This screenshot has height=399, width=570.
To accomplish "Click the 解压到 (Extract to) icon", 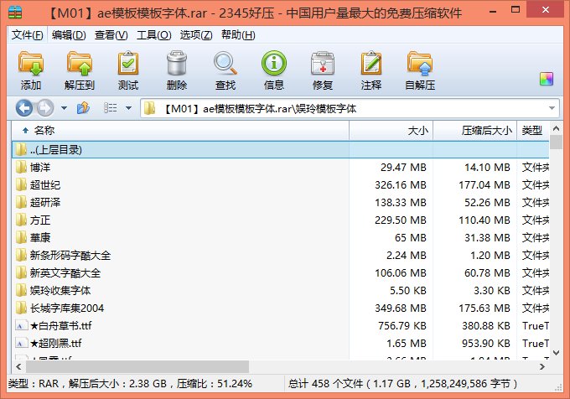I will click(80, 70).
